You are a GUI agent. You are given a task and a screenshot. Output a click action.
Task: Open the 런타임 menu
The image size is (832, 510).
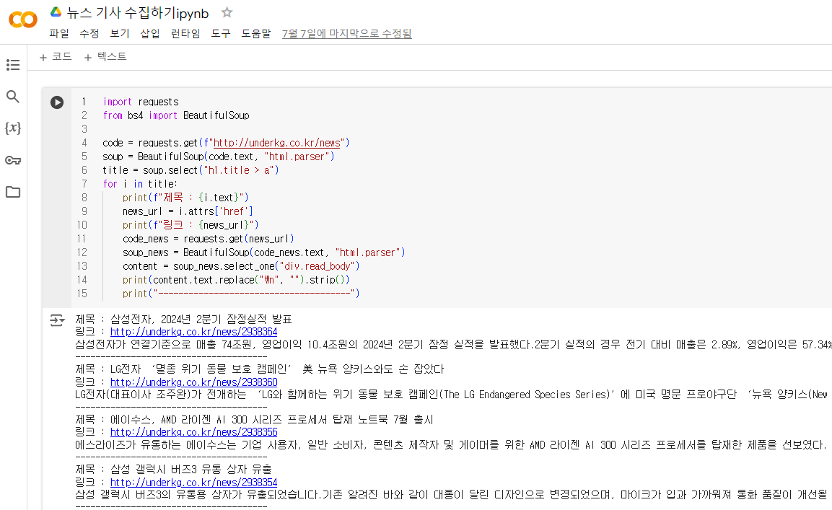click(x=185, y=33)
